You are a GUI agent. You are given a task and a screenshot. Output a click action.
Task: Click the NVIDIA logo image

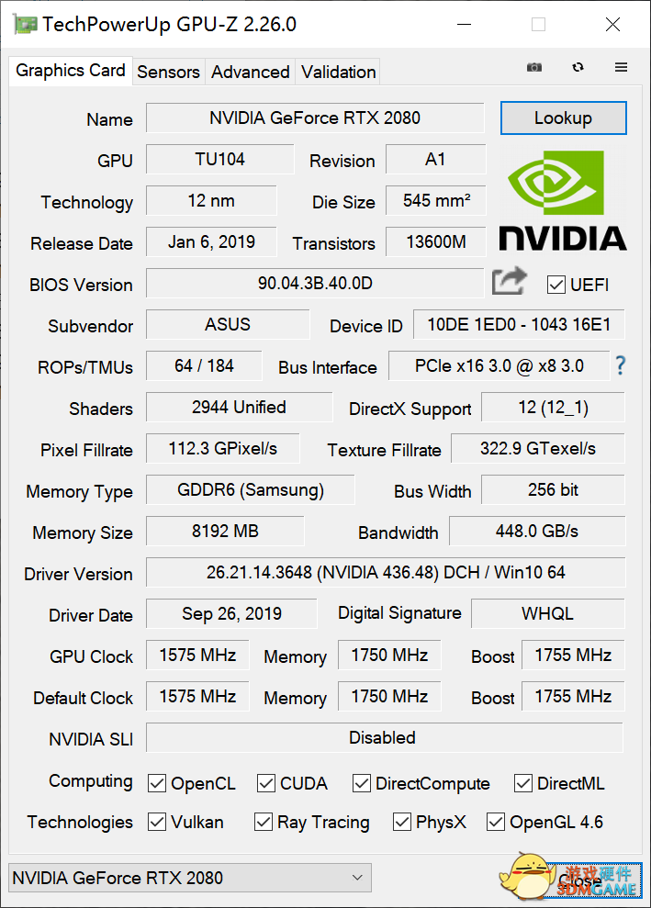562,201
